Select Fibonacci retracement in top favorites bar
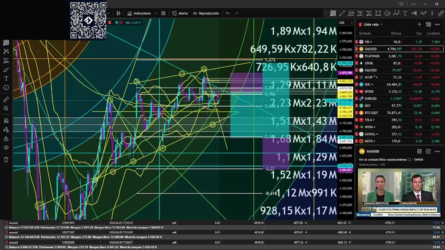This screenshot has height=250, width=445. 351,13
